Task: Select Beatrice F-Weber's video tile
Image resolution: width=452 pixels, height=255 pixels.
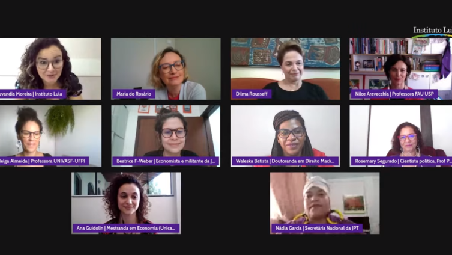Action: (166, 136)
